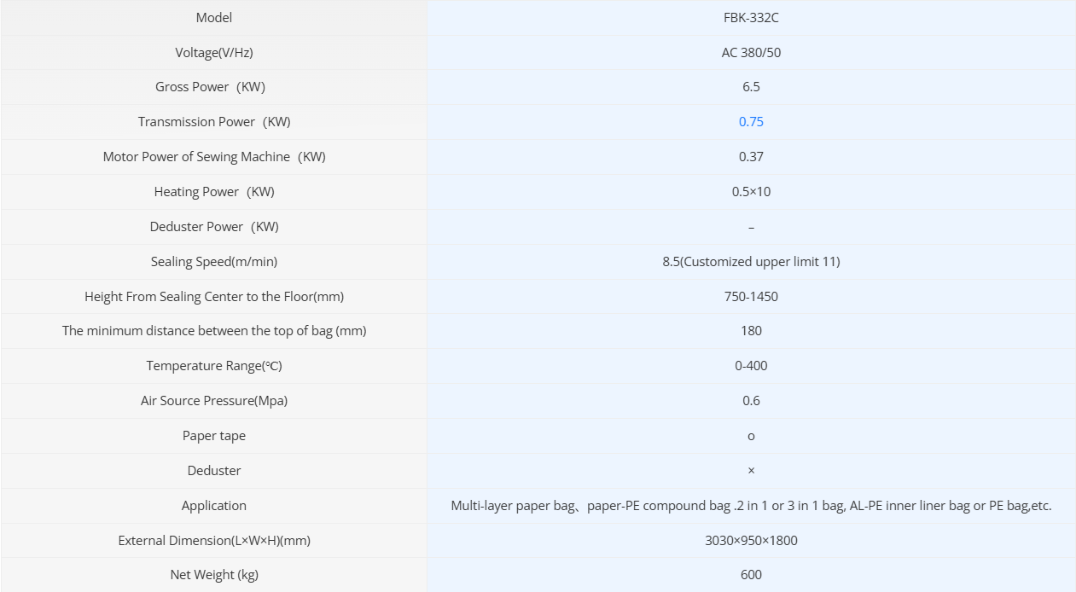The height and width of the screenshot is (592, 1076).
Task: Click the Transmission Power (KW) label
Action: [x=213, y=122]
